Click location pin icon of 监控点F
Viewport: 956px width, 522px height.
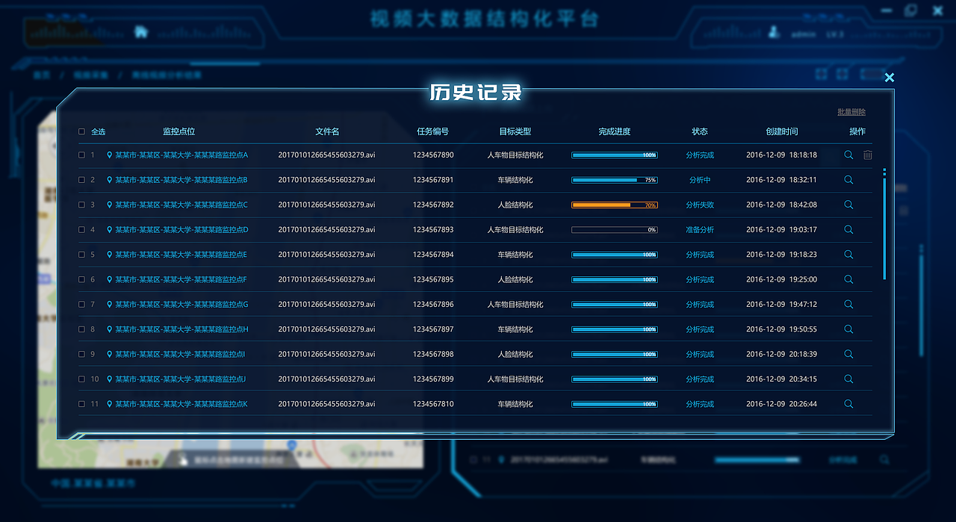[110, 279]
